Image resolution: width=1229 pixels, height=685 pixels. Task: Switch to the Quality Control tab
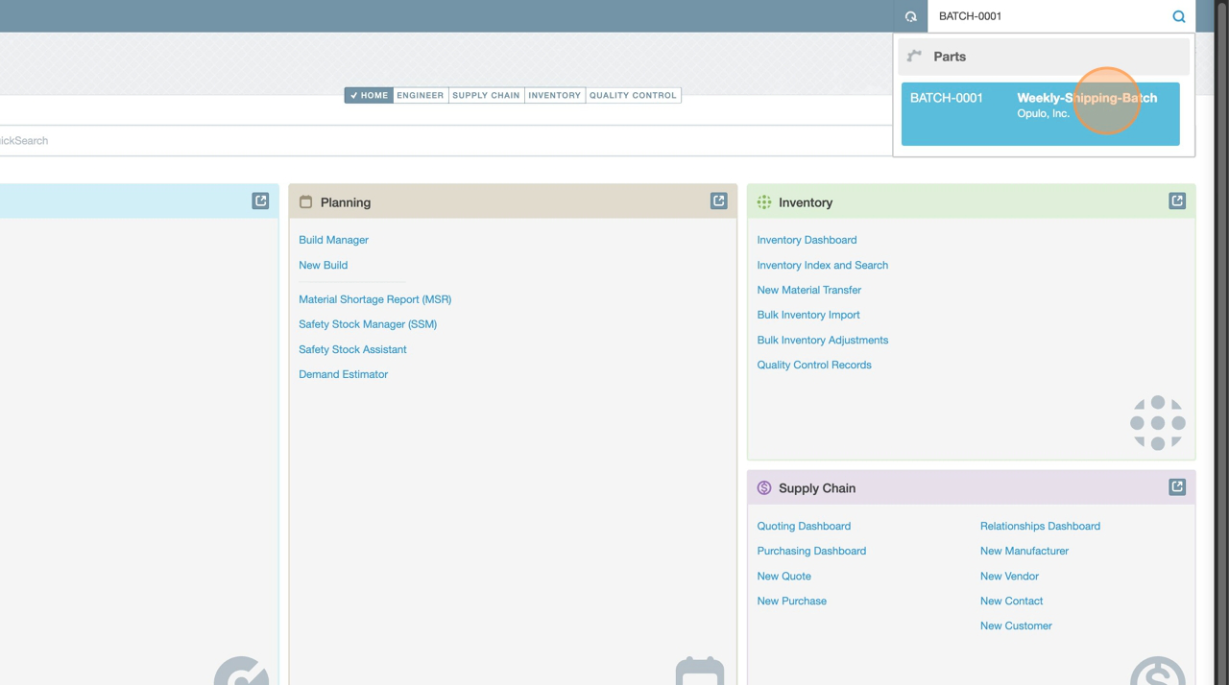point(633,95)
